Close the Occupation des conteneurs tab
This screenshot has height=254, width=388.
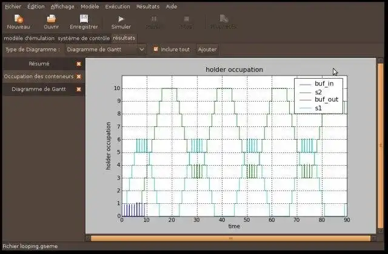point(79,77)
